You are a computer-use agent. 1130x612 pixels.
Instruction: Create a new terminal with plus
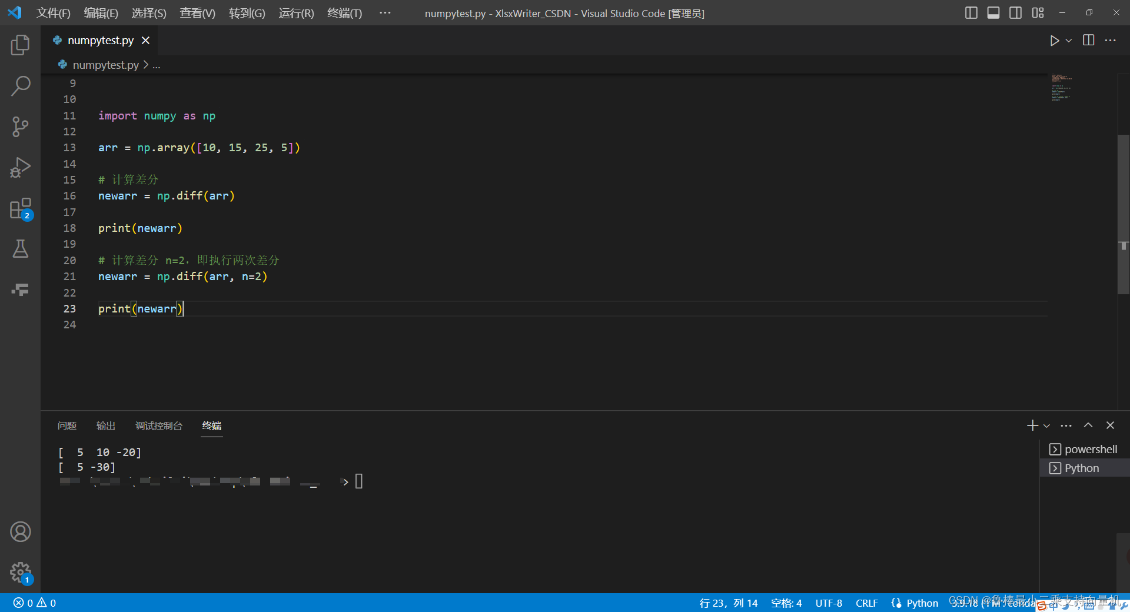click(1032, 425)
